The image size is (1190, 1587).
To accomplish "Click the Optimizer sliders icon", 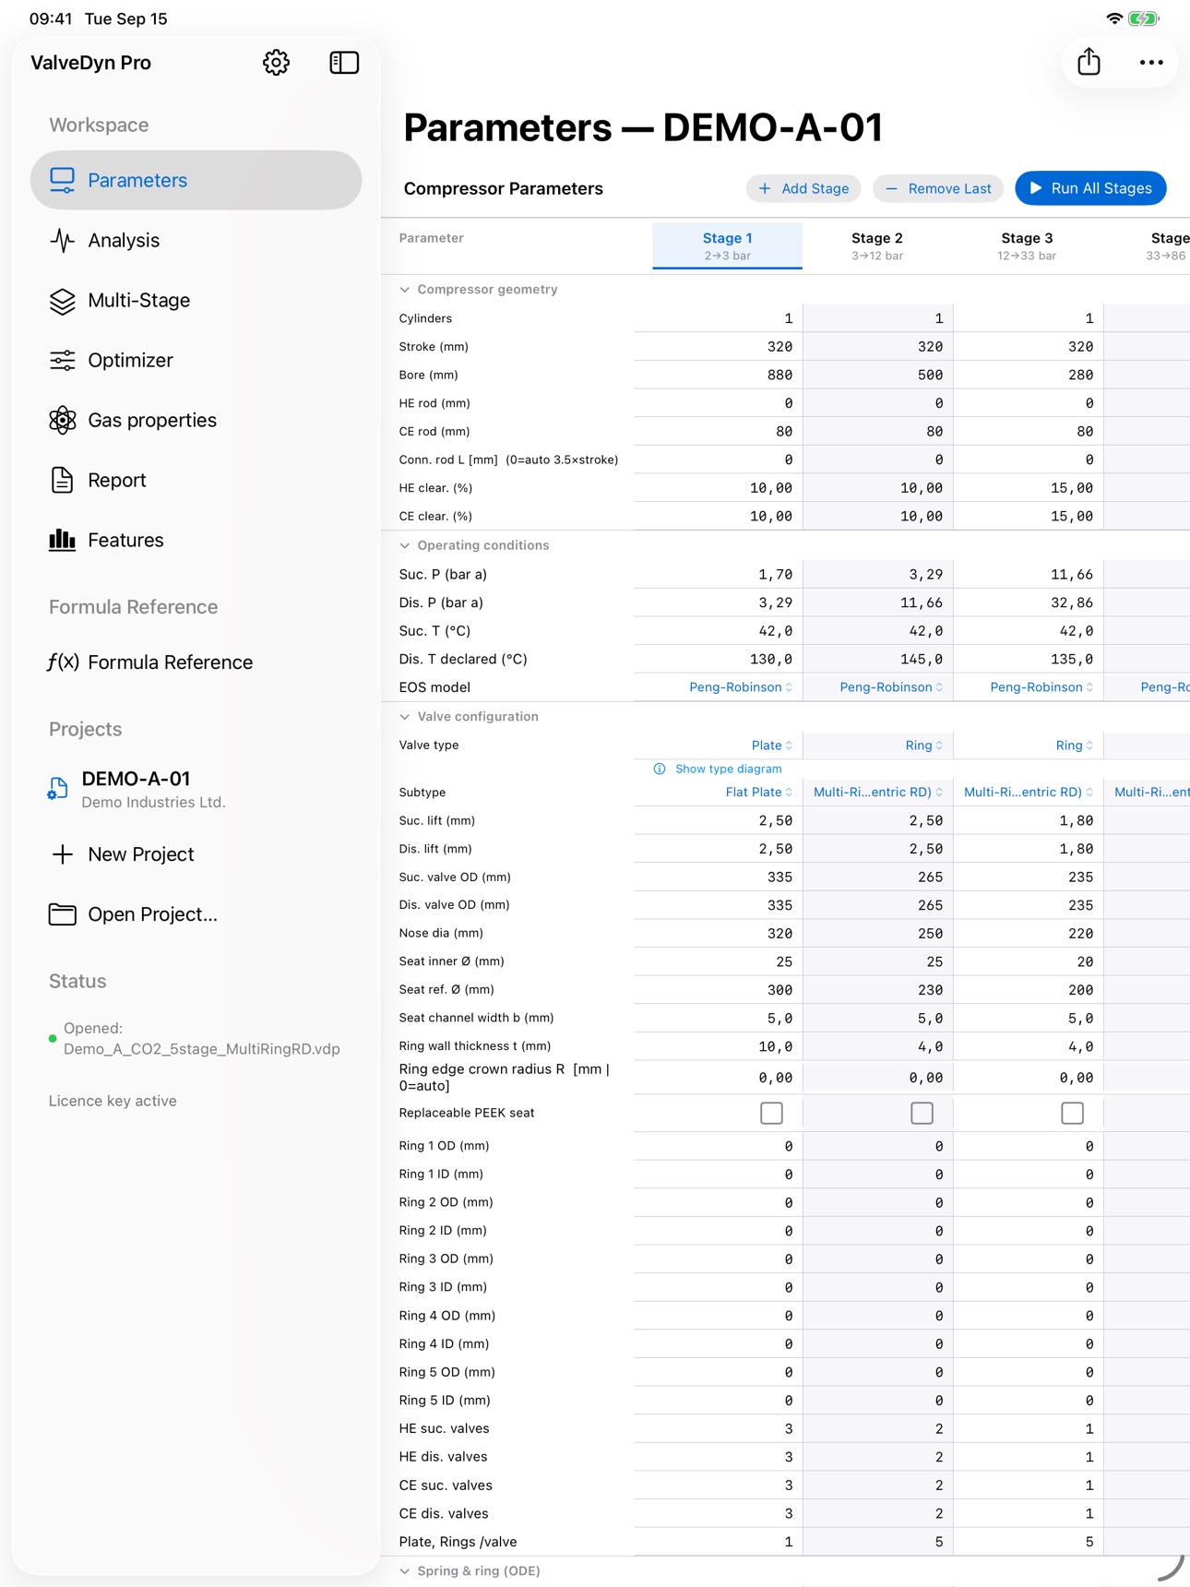I will pyautogui.click(x=62, y=360).
